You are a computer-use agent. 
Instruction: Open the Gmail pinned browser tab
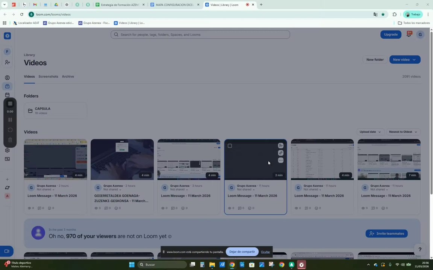(x=35, y=4)
